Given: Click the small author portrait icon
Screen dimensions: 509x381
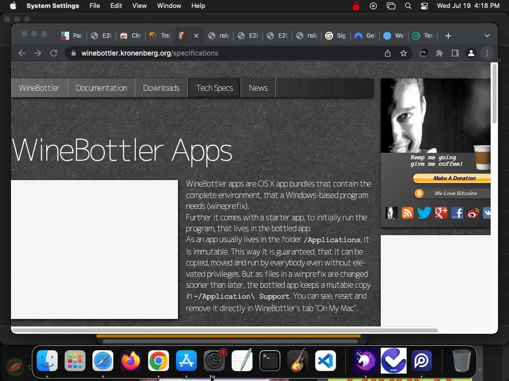Looking at the screenshot, I should tap(392, 213).
